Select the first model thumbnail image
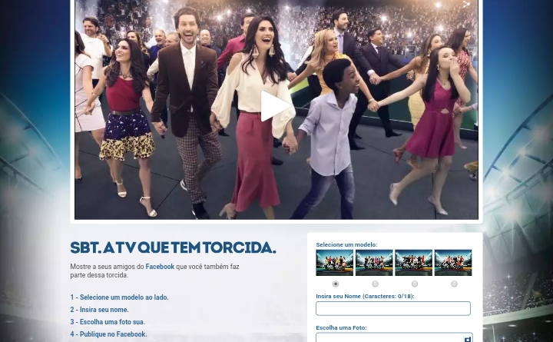The height and width of the screenshot is (342, 553). pos(335,263)
